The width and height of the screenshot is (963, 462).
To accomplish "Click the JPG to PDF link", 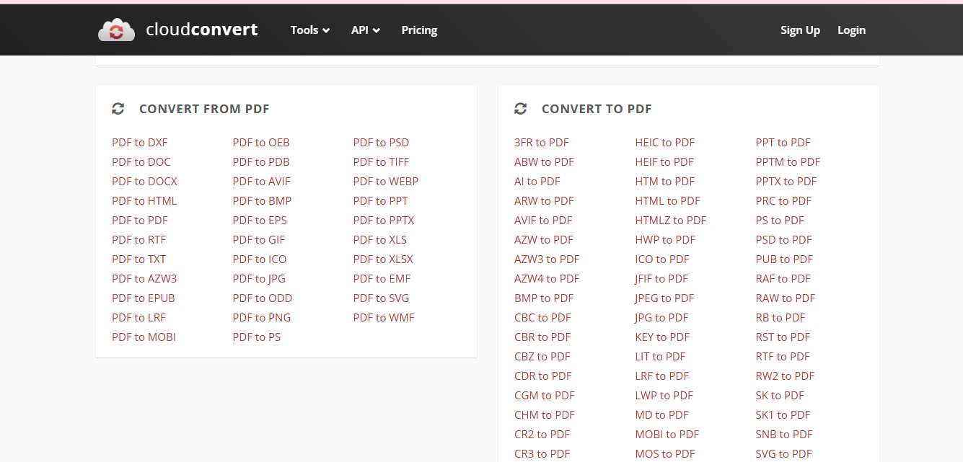I will (661, 318).
